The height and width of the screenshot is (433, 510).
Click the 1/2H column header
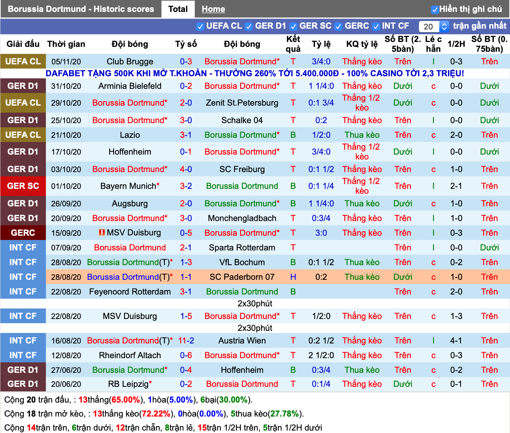point(456,44)
